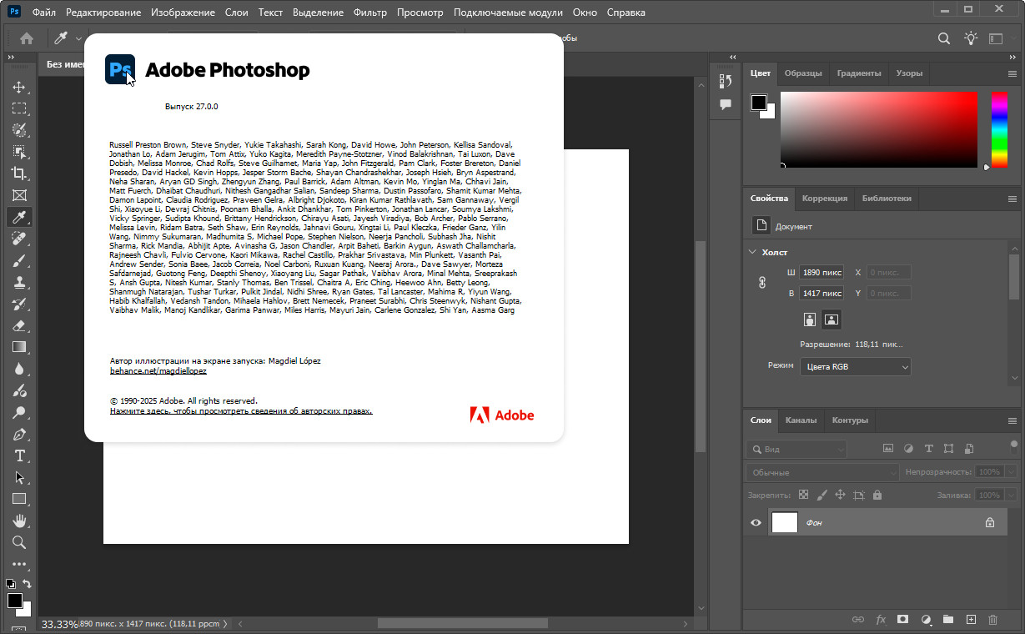Open the Вид layer filter dropdown

click(x=796, y=449)
